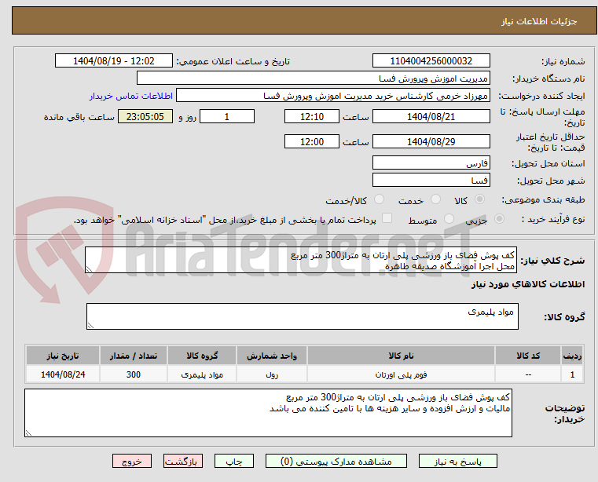
Task: Click the ردیف column header
Action: [572, 356]
